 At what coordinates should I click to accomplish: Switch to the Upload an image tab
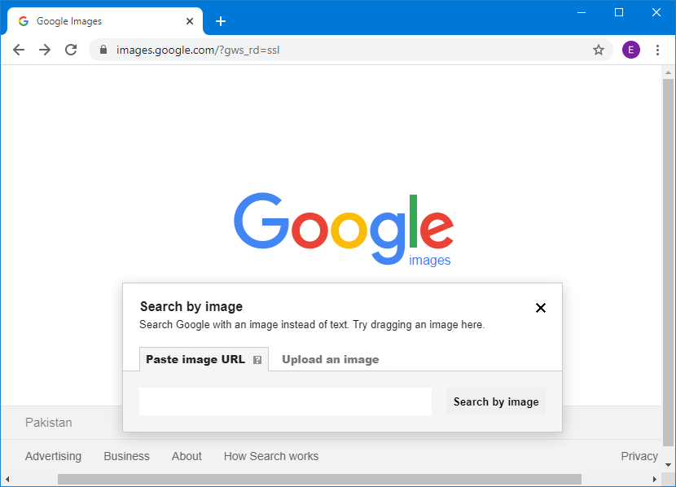pyautogui.click(x=331, y=359)
